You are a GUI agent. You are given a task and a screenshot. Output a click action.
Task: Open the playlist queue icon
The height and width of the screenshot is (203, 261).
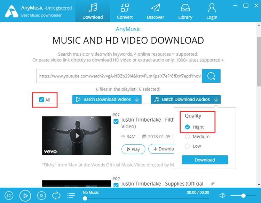click(x=71, y=196)
